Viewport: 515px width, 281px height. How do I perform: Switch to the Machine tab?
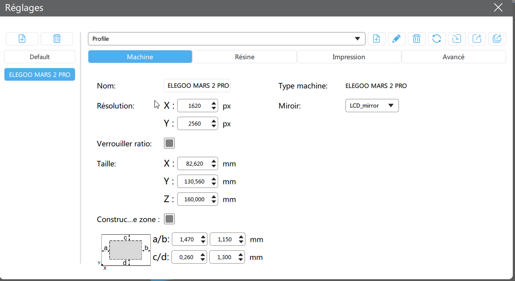tap(140, 57)
